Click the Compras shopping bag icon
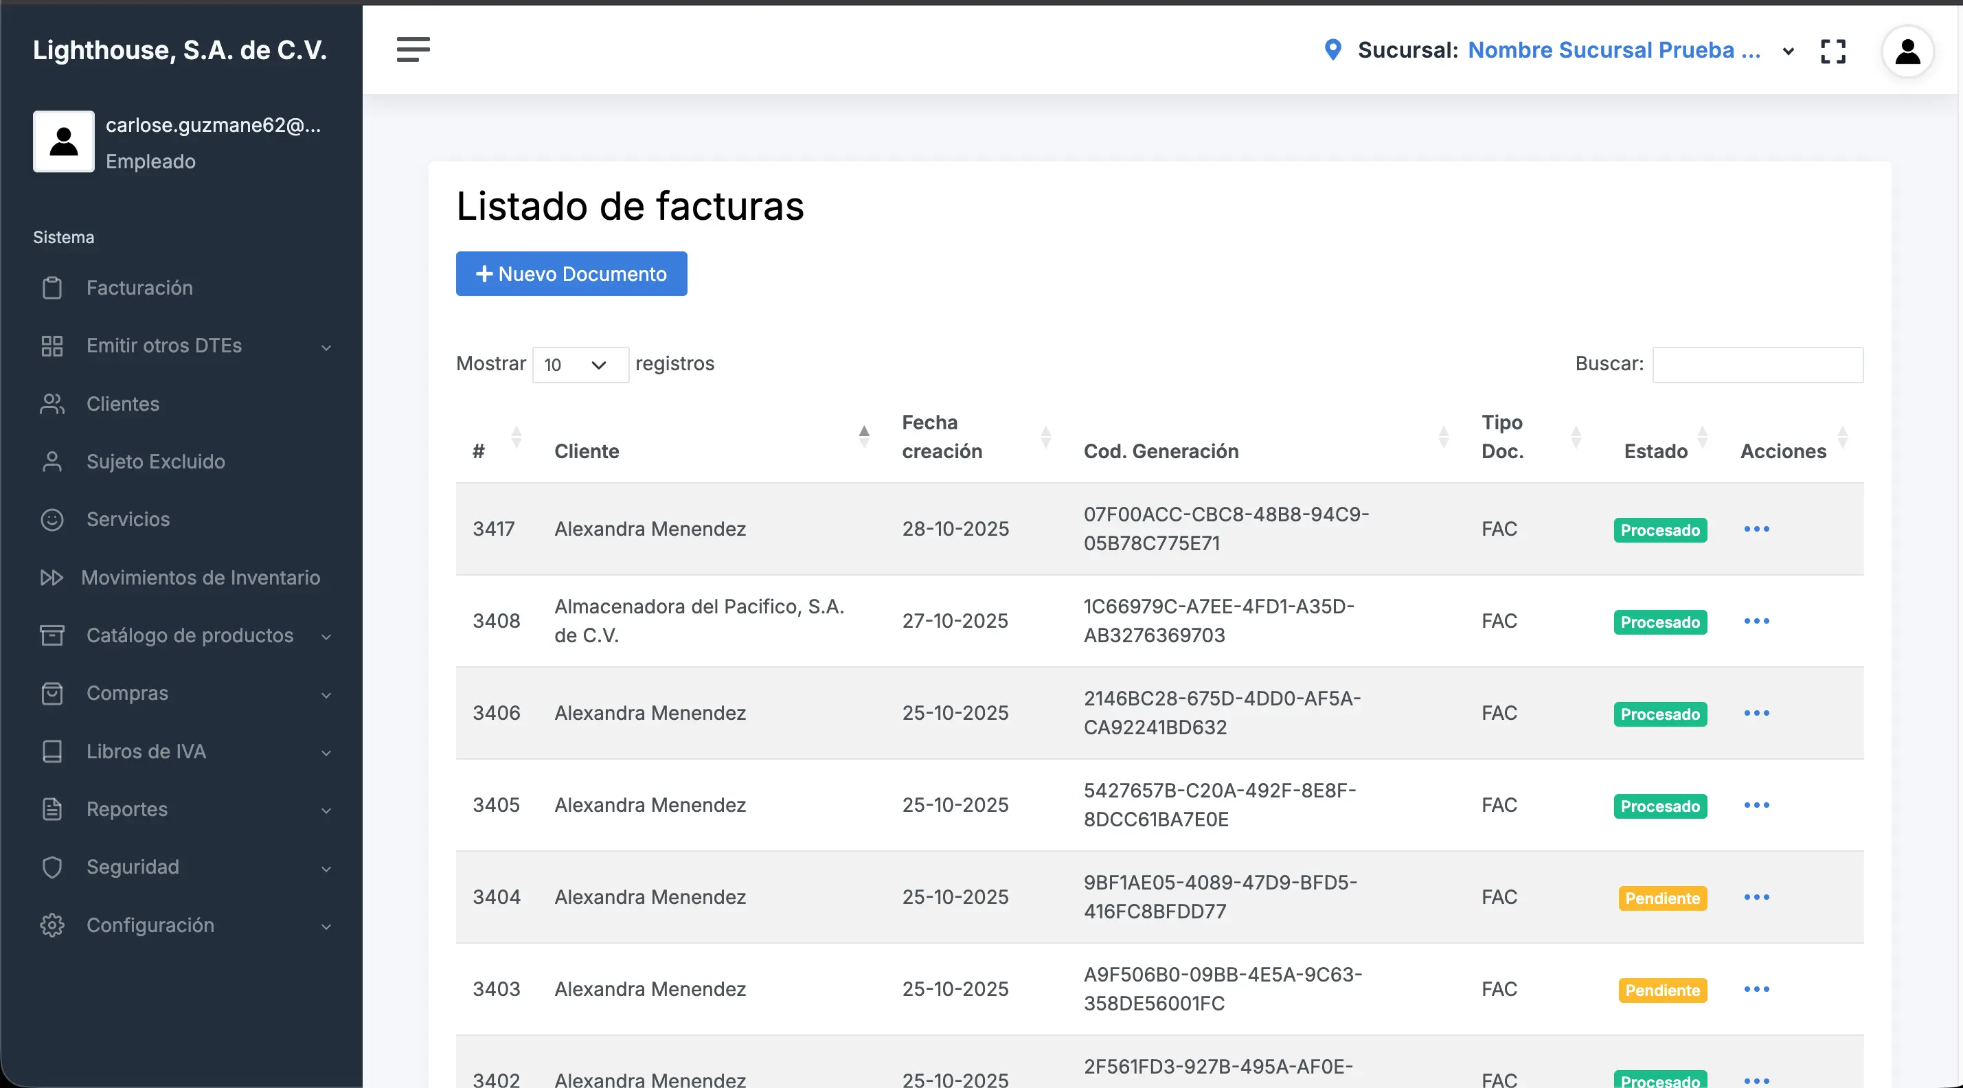This screenshot has height=1088, width=1963. tap(52, 693)
